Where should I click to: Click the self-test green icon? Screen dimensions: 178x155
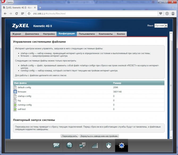coord(15,109)
